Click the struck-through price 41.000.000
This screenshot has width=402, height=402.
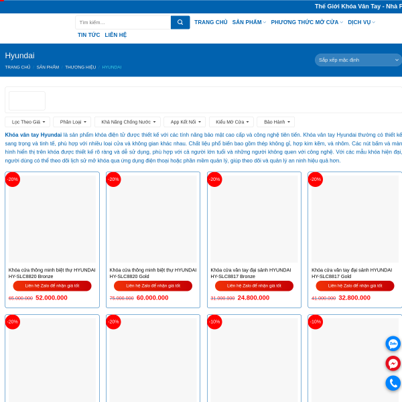click(324, 298)
